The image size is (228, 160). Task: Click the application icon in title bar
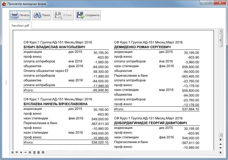[x=4, y=4]
